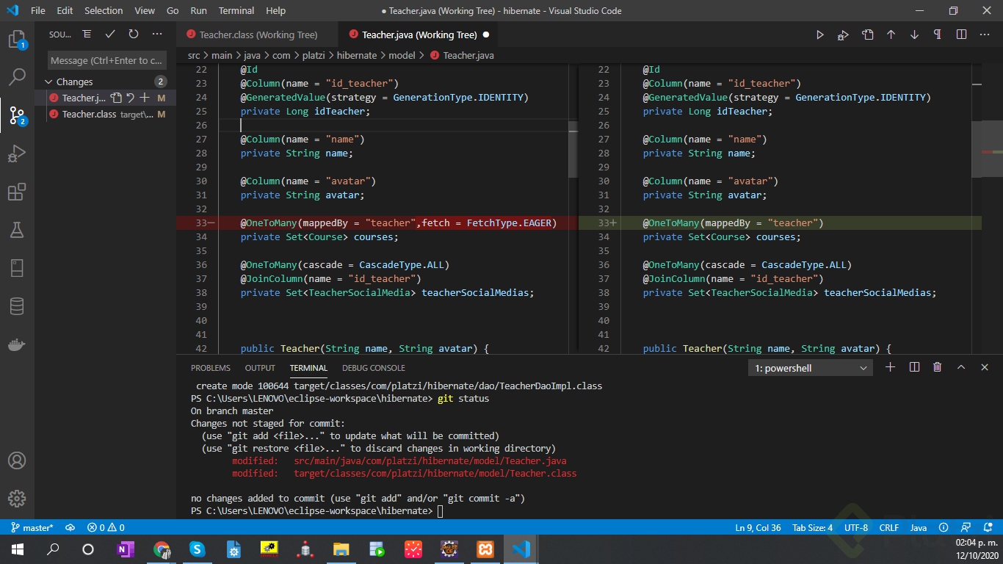Viewport: 1003px width, 564px height.
Task: Collapse the Changes group in Source Control
Action: 49,82
